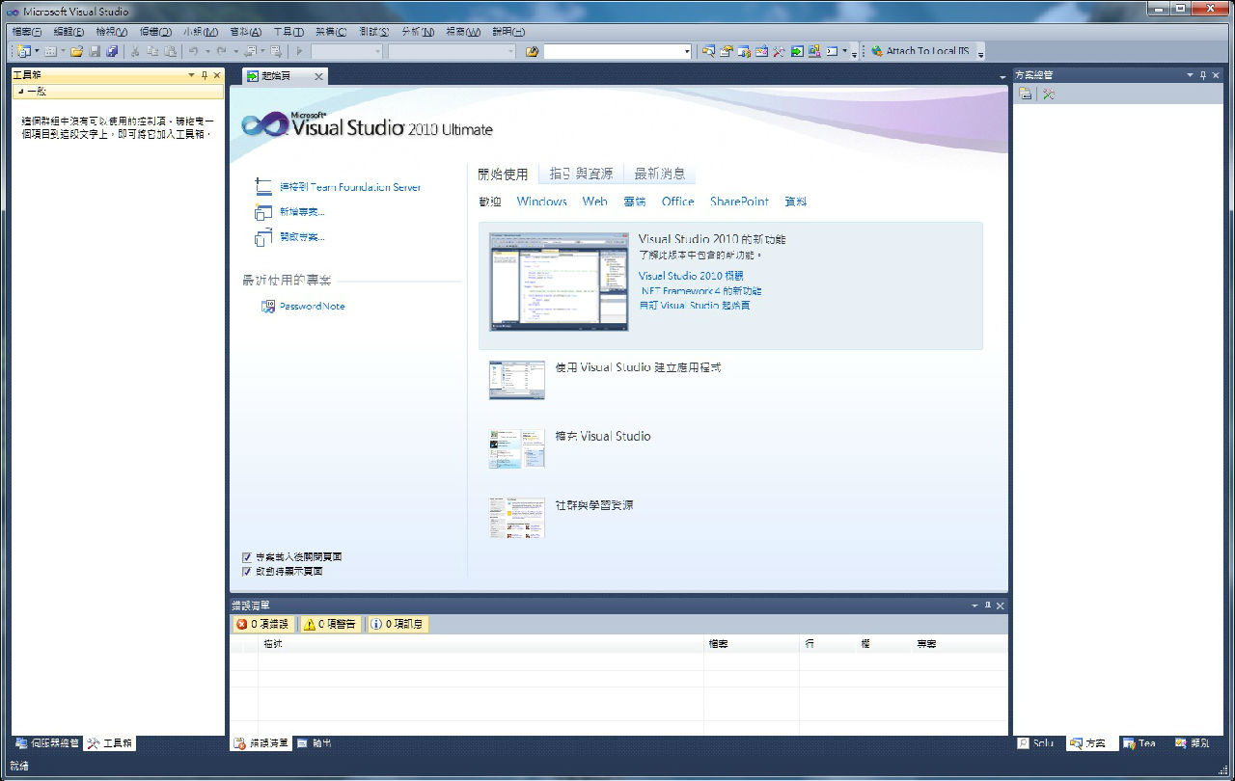Toggle the 0 messages filter button
The image size is (1235, 781).
[x=397, y=625]
